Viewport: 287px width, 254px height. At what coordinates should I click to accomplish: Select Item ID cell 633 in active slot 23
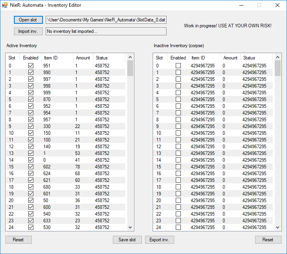point(47,221)
